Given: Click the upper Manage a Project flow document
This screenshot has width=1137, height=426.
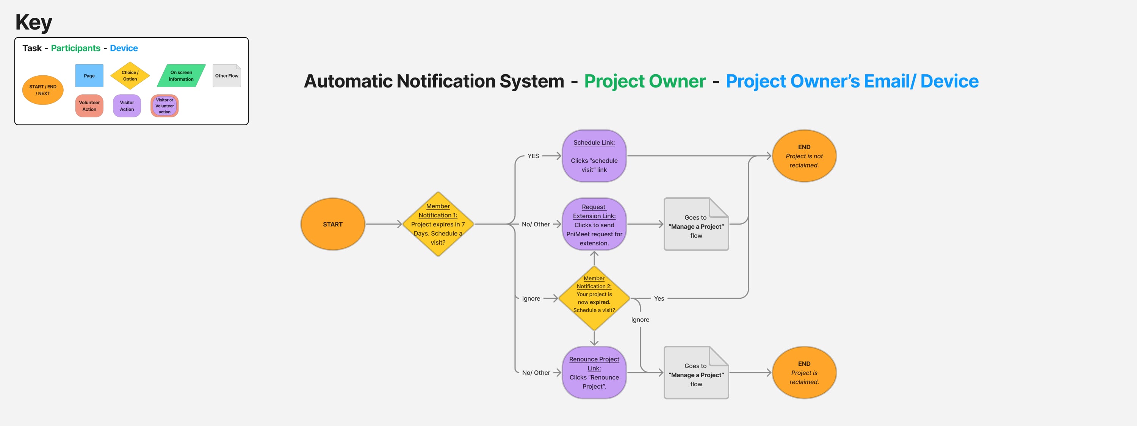Looking at the screenshot, I should (696, 224).
